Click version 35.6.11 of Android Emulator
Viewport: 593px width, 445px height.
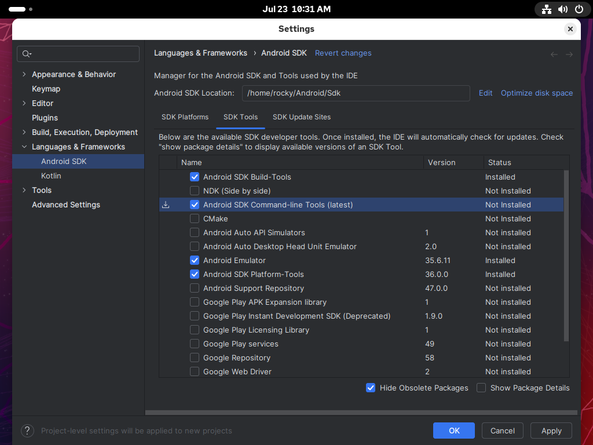(438, 260)
